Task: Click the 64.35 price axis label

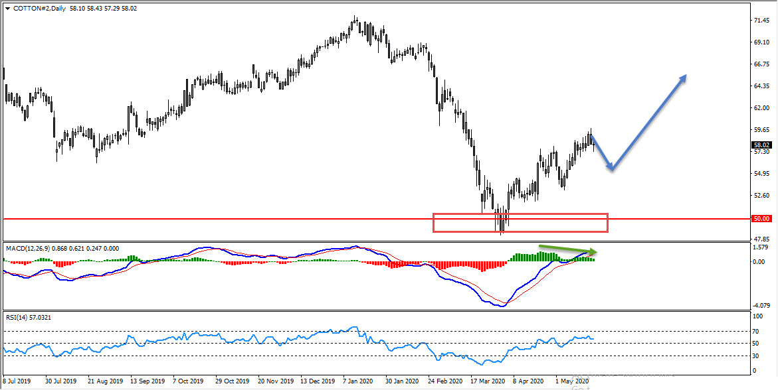Action: tap(761, 86)
